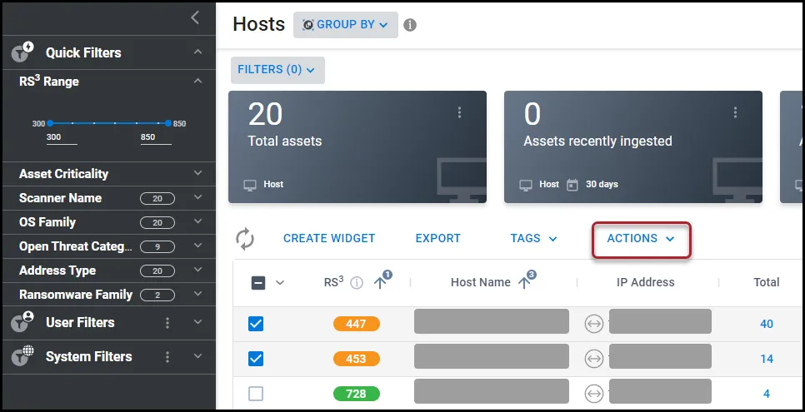Image resolution: width=805 pixels, height=412 pixels.
Task: Click the info icon next to Group By
Action: 410,25
